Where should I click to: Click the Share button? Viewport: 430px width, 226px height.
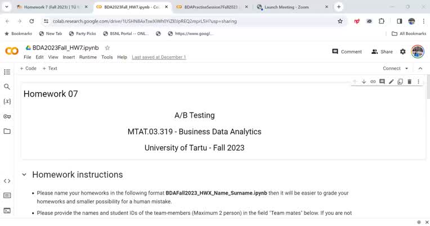(x=382, y=52)
